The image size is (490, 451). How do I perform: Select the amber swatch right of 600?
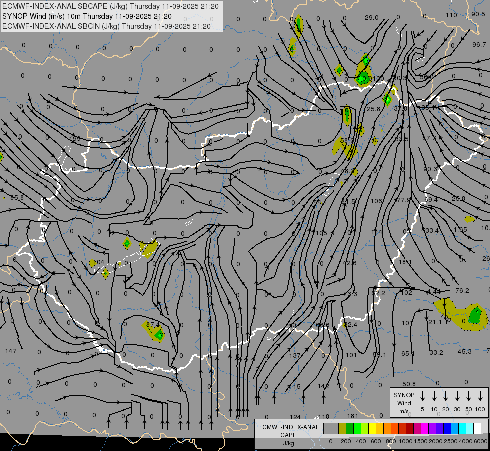click(x=380, y=428)
